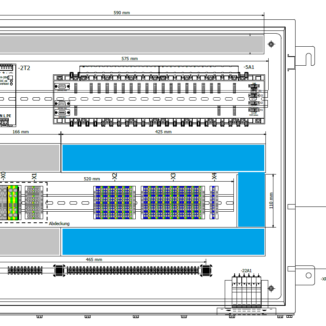Click the -X1 terminal strip label

click(x=34, y=177)
